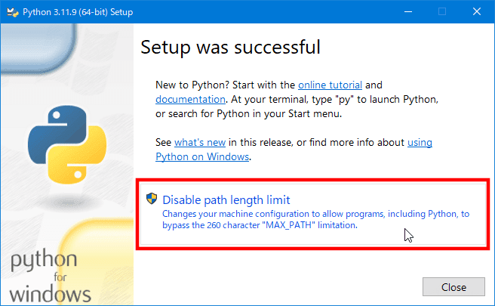Image resolution: width=495 pixels, height=306 pixels.
Task: Click the 'Python 3.11.9 (64-bit) Setup' title text
Action: [x=78, y=12]
